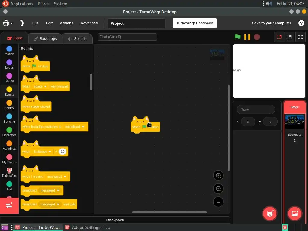Open the help question mark icon
Viewport: 308px width, 231px height.
pos(301,23)
